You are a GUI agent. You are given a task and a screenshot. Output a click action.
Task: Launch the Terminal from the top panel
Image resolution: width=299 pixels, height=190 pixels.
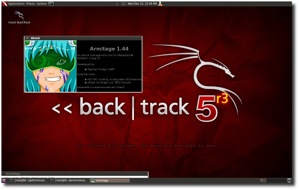click(51, 4)
